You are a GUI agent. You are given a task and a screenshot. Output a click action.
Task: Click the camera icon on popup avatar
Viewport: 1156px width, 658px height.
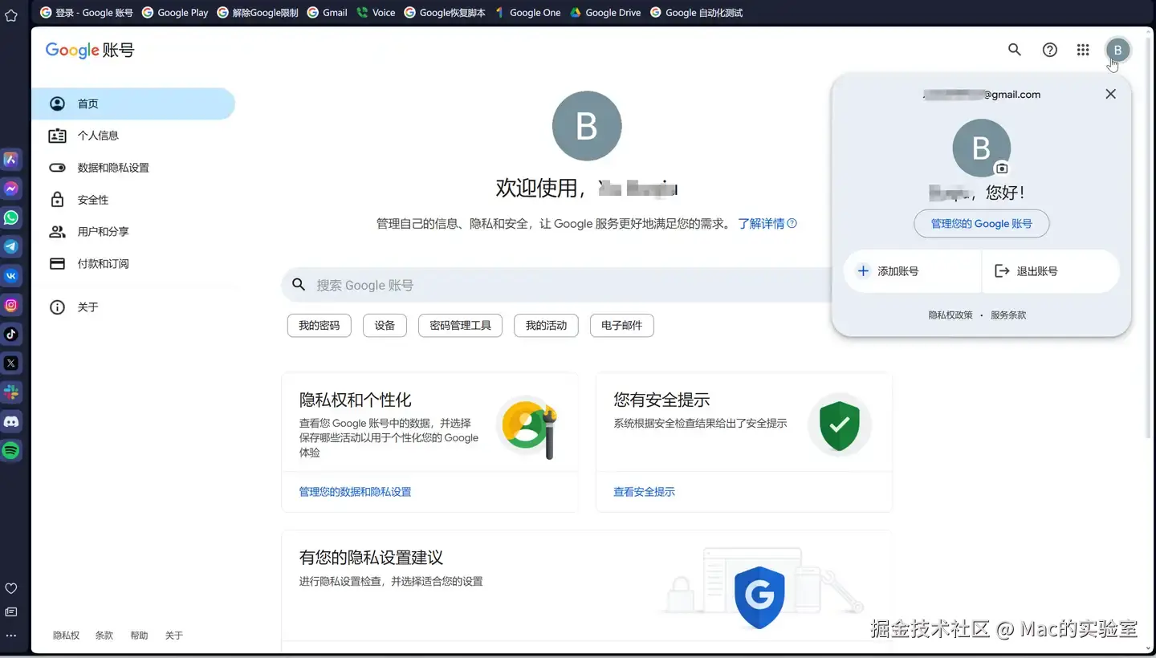(x=1001, y=169)
